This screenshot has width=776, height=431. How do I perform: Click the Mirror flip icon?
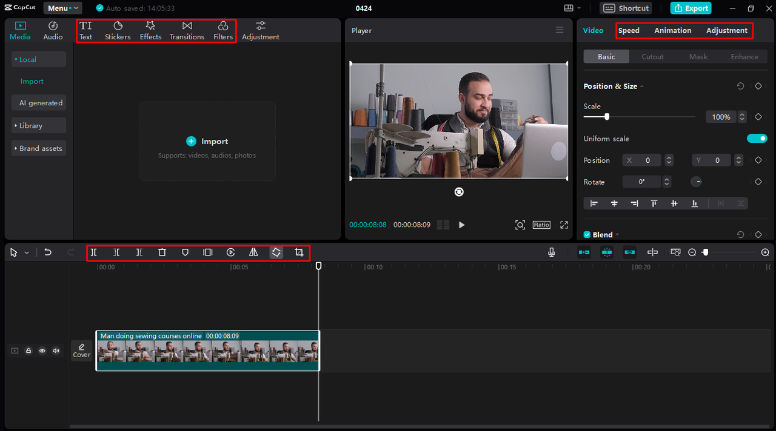click(x=253, y=252)
